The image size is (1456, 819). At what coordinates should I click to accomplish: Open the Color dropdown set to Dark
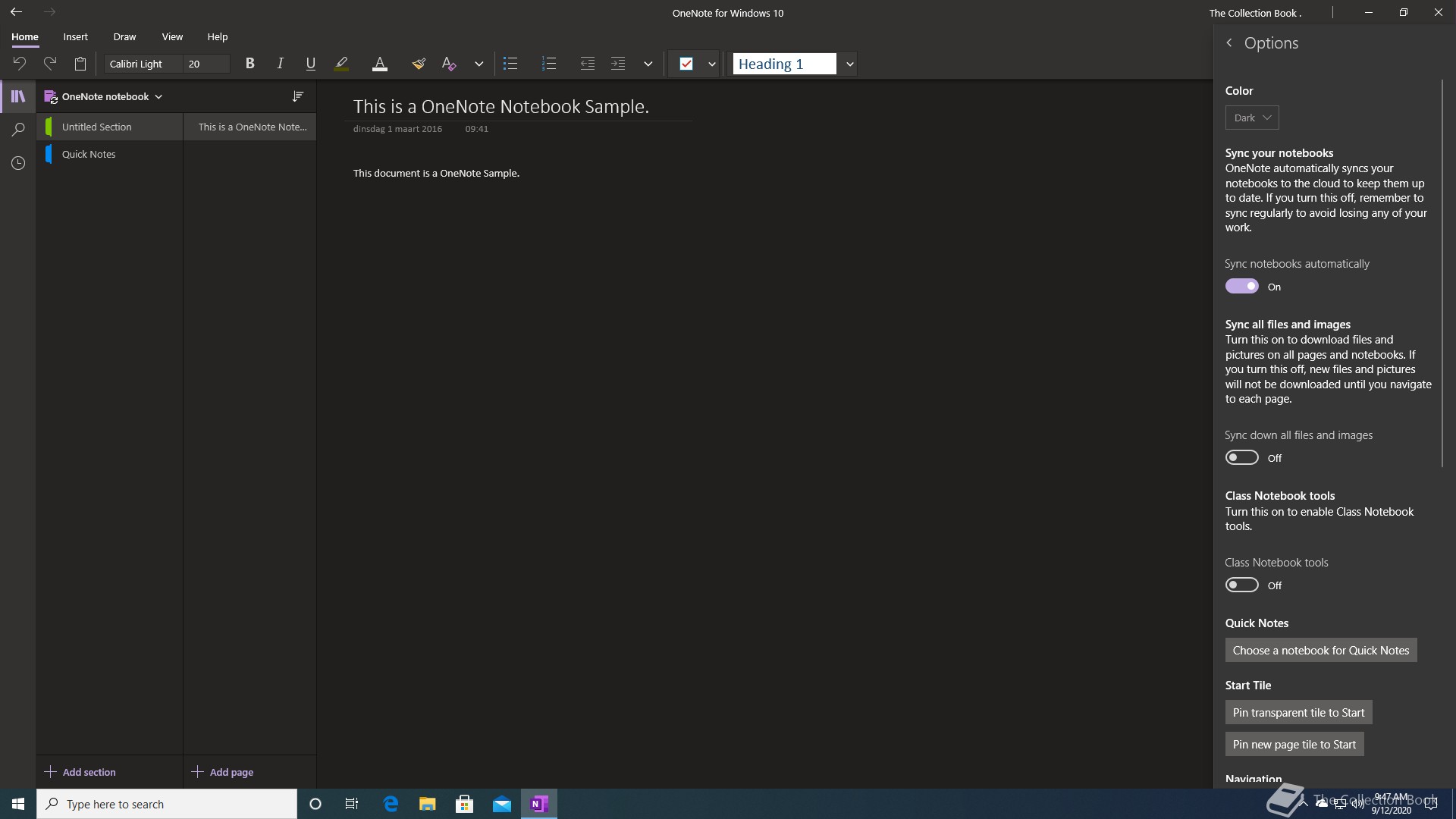tap(1252, 118)
